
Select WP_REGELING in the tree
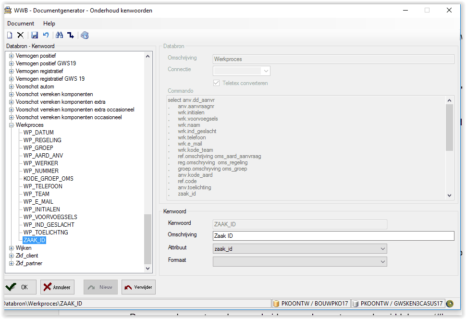[42, 140]
